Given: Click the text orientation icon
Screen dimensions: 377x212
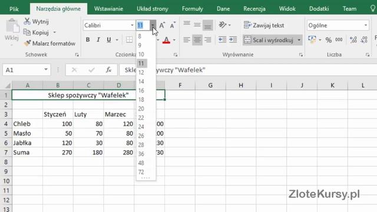Looking at the screenshot, I should [223, 25].
